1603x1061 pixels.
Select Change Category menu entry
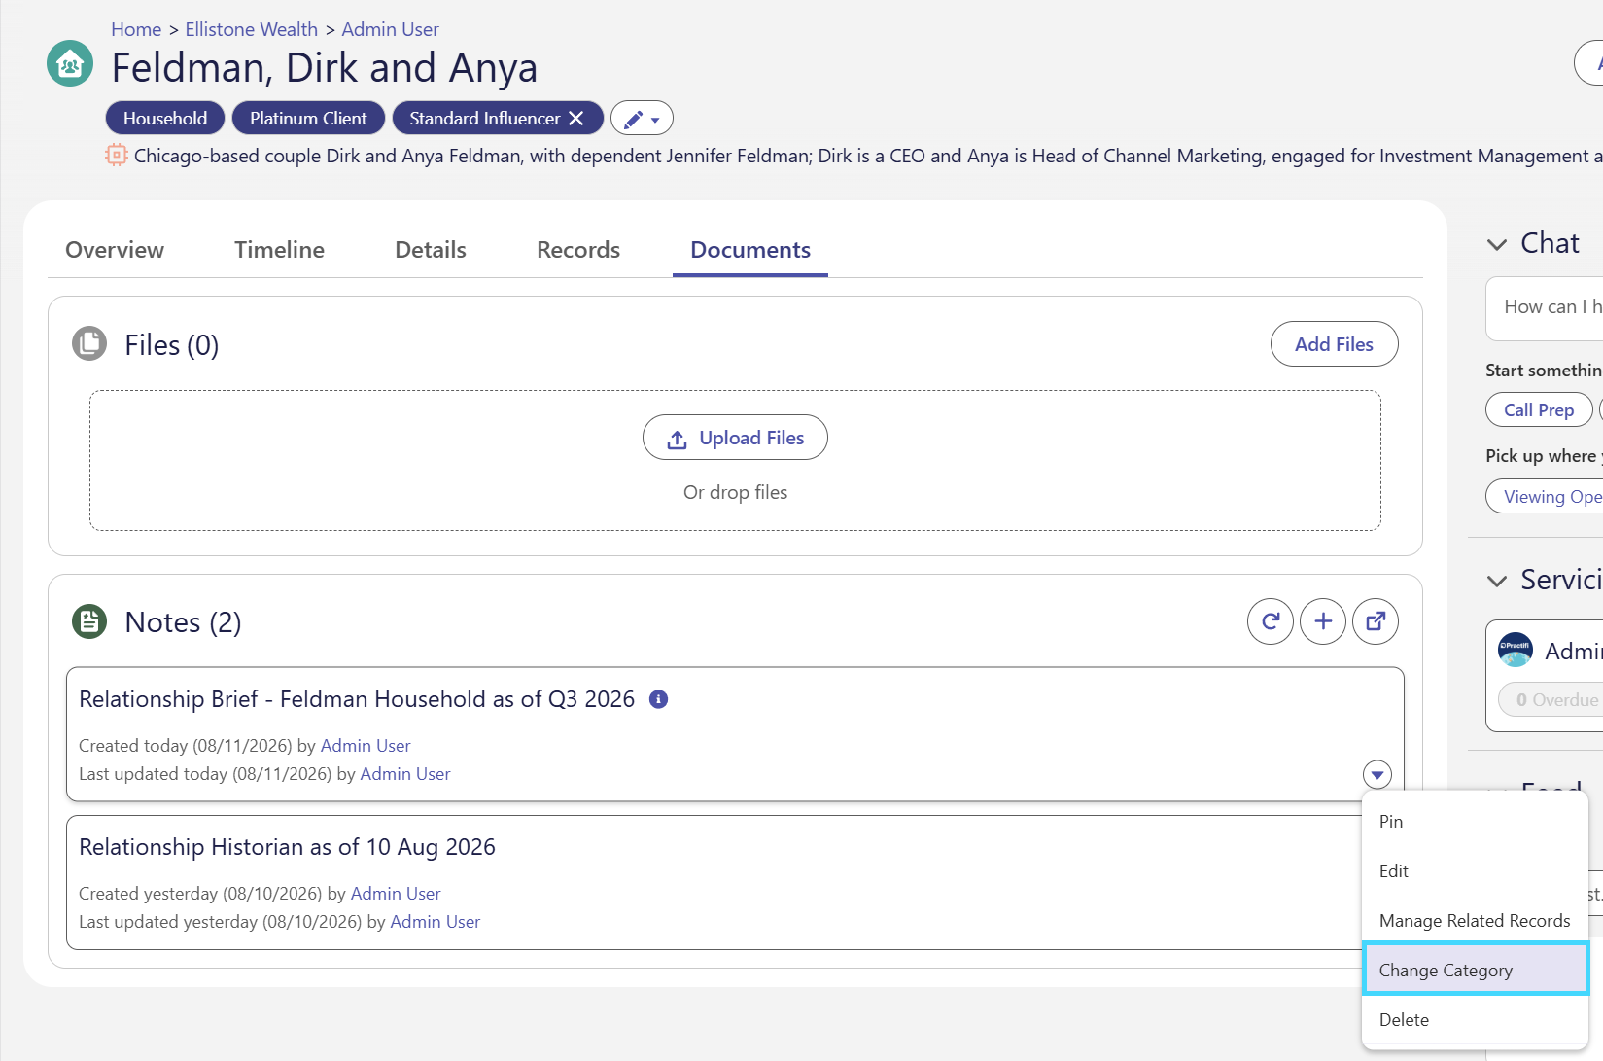1475,970
